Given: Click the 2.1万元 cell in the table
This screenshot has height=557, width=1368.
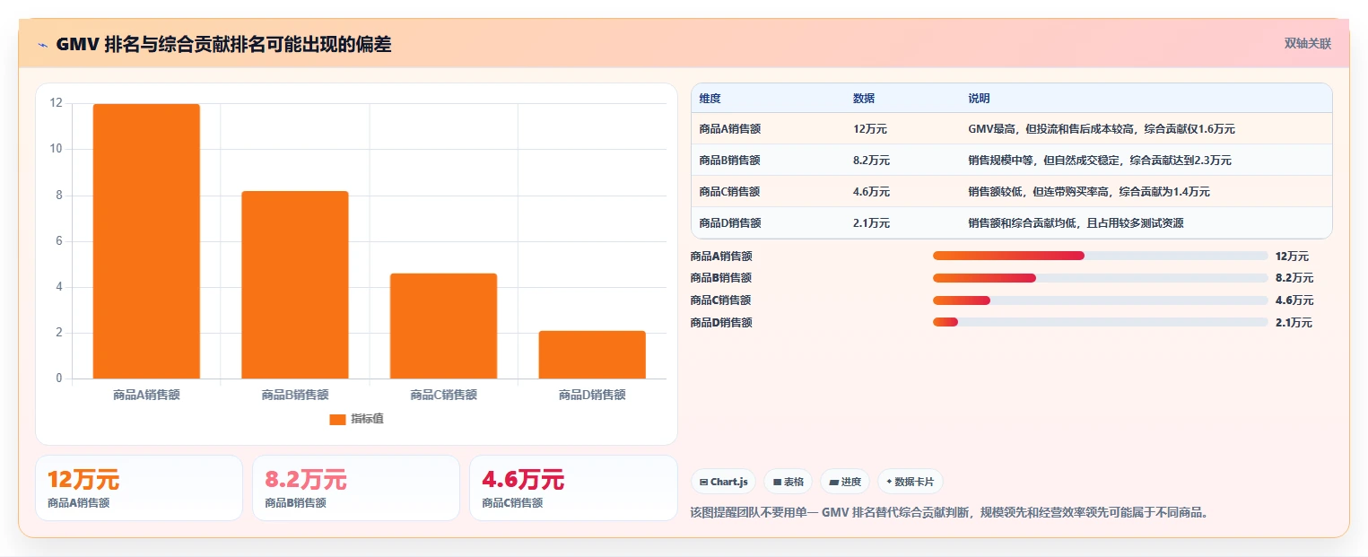Looking at the screenshot, I should pyautogui.click(x=872, y=223).
